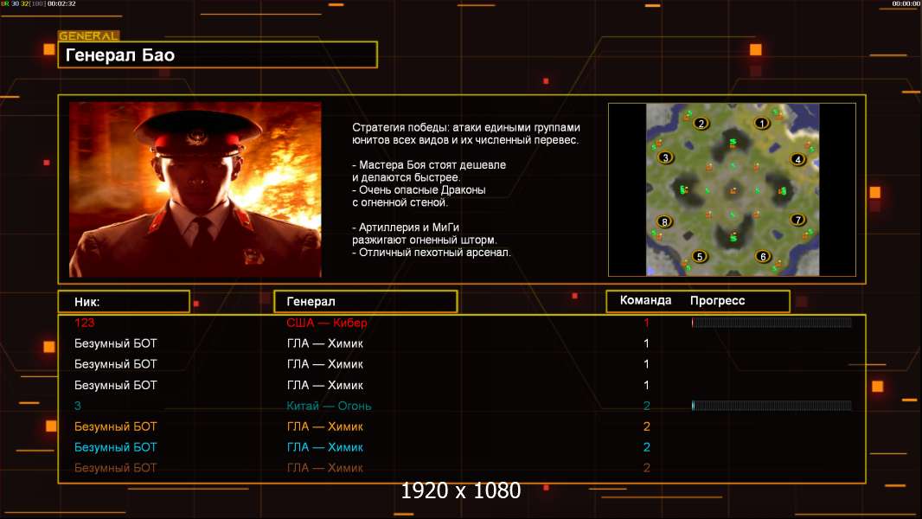Select start position 2 on the minimap
The height and width of the screenshot is (519, 922).
pyautogui.click(x=701, y=124)
